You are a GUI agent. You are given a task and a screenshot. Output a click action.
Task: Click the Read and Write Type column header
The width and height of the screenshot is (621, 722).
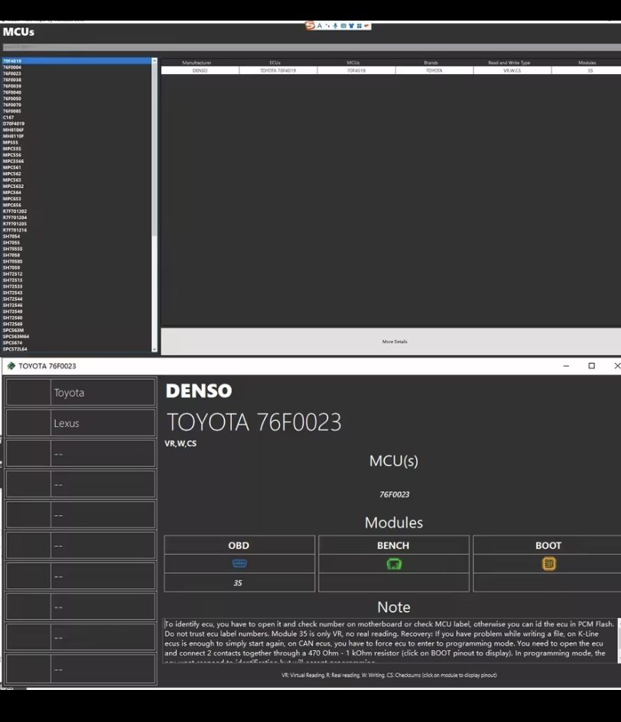click(509, 63)
